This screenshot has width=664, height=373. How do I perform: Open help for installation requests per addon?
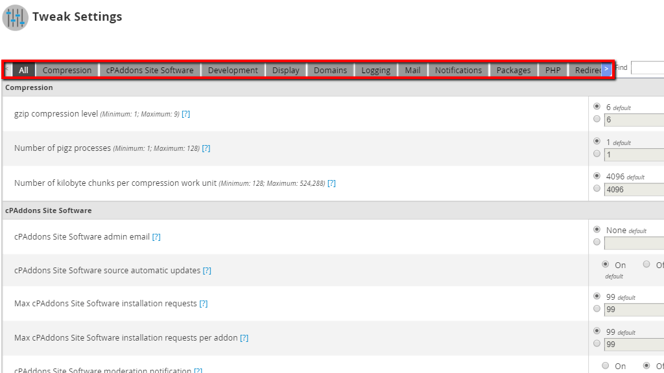(x=244, y=338)
